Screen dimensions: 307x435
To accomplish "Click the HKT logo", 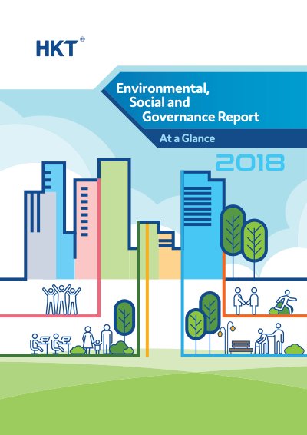I will coord(61,47).
